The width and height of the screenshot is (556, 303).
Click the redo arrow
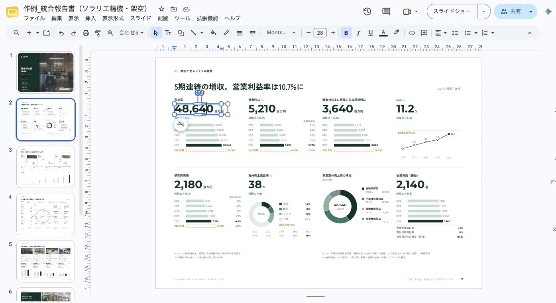coord(74,33)
